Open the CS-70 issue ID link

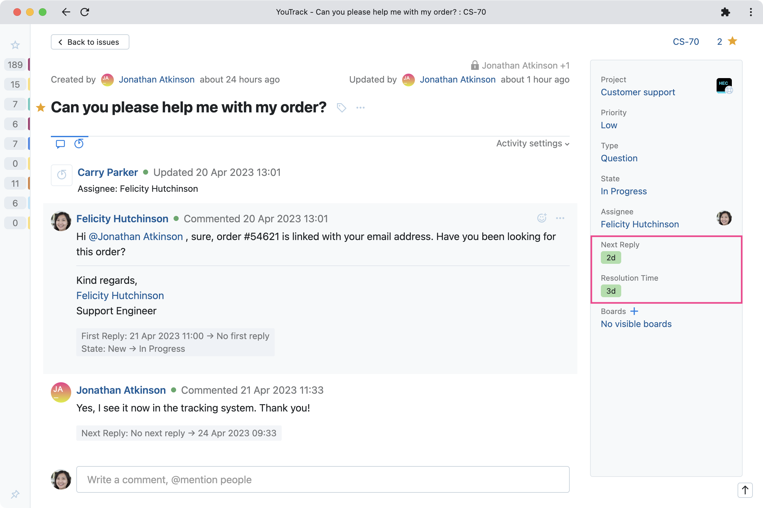pyautogui.click(x=686, y=42)
